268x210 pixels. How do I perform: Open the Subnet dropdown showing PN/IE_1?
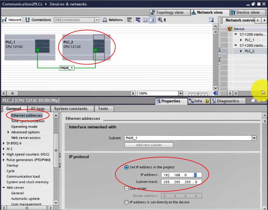[x=254, y=138]
